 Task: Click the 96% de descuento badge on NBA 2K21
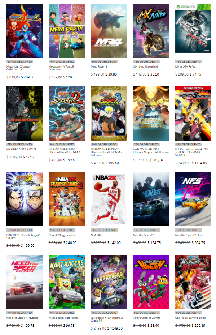pyautogui.click(x=104, y=230)
